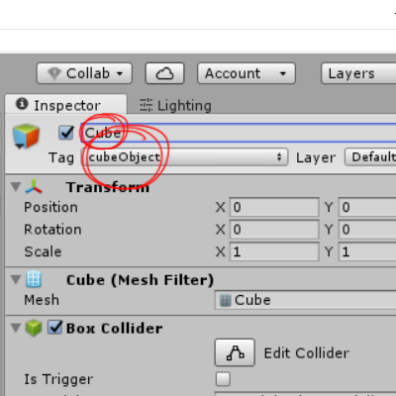Screen dimensions: 396x396
Task: Collapse the Transform component
Action: pos(16,187)
